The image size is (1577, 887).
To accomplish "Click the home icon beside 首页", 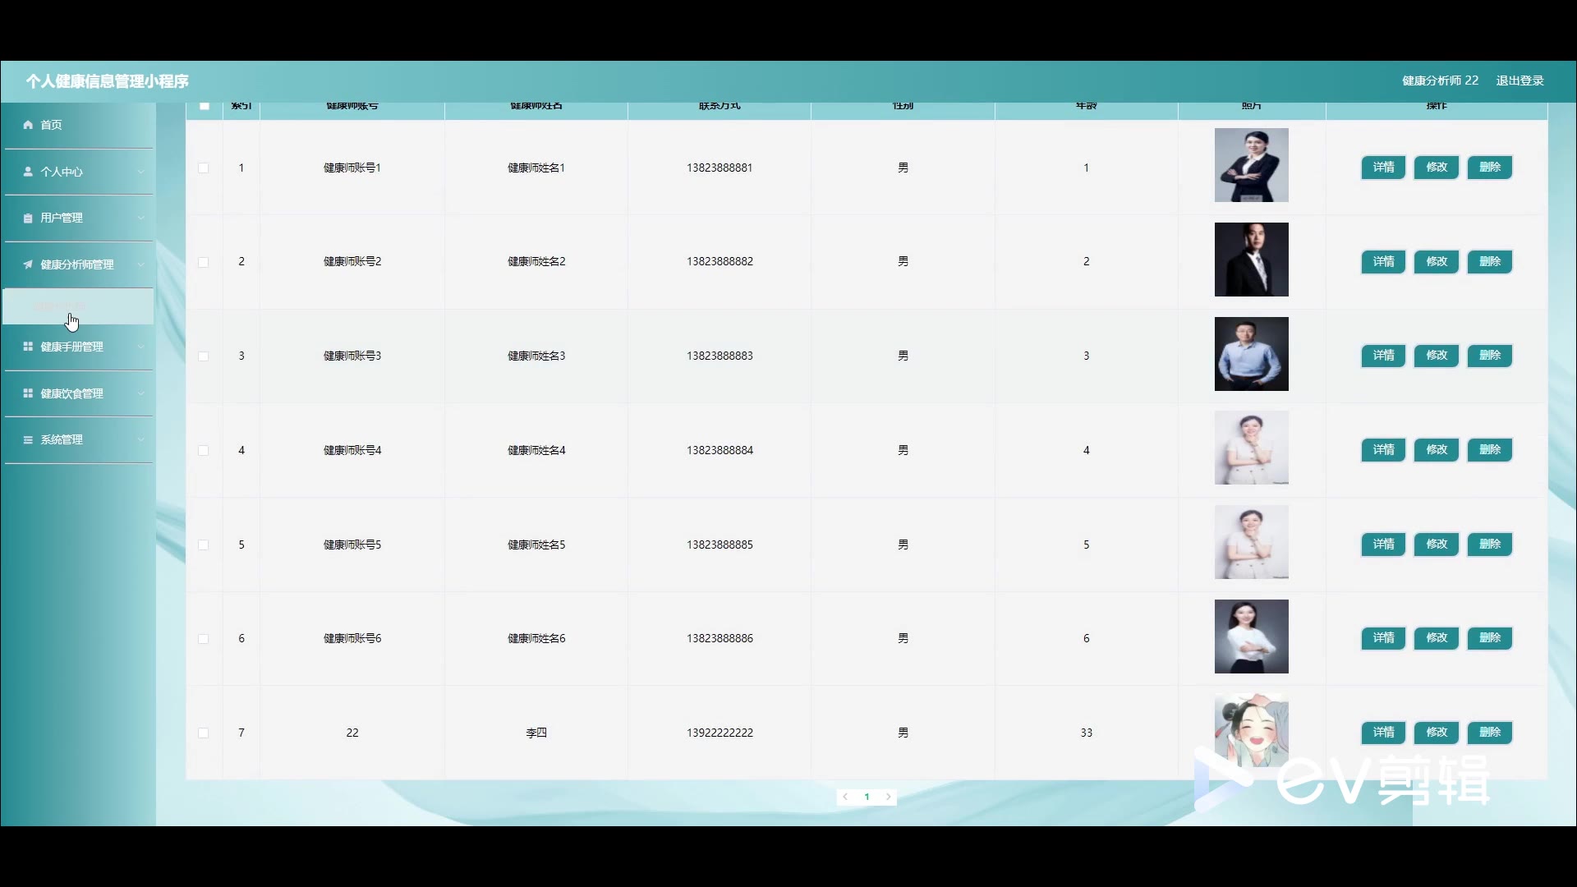I will click(28, 125).
